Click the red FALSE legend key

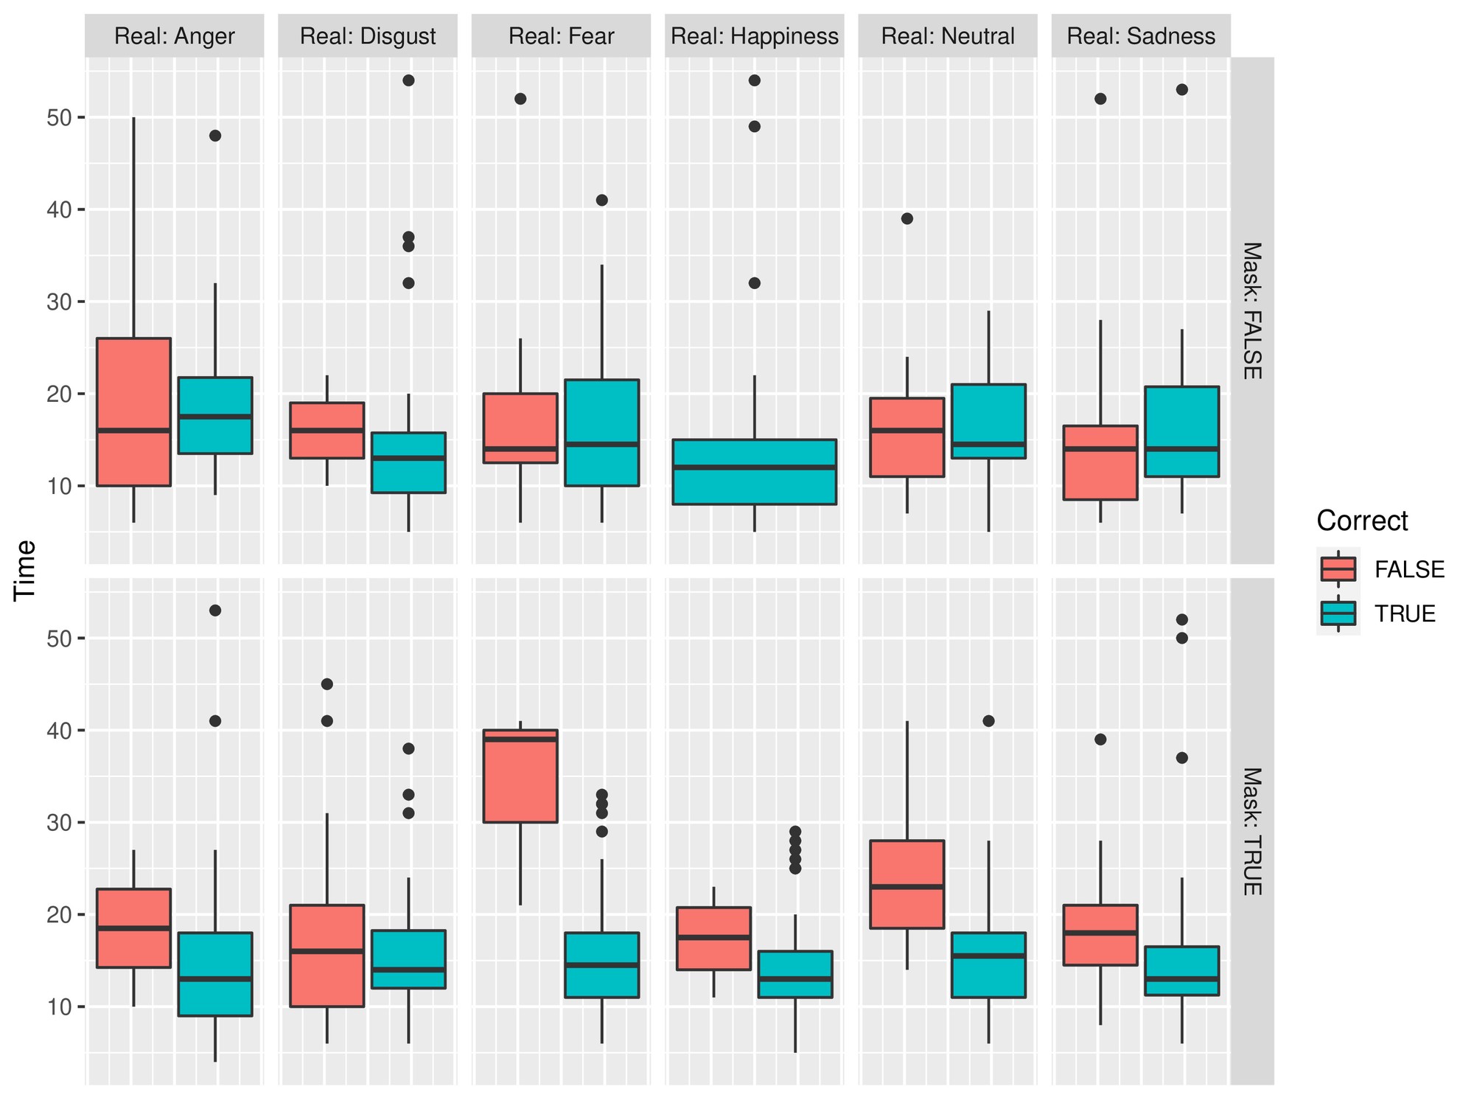coord(1338,569)
